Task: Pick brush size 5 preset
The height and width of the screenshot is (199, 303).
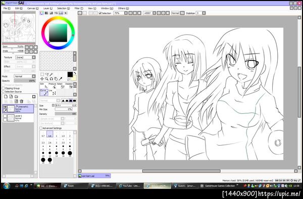Action: click(x=43, y=147)
